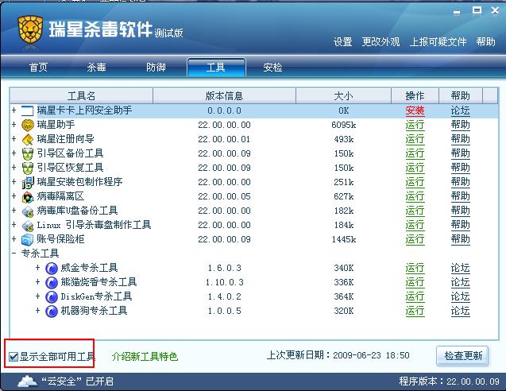The height and width of the screenshot is (391, 506).
Task: Switch to the 首页 tab
Action: point(38,68)
